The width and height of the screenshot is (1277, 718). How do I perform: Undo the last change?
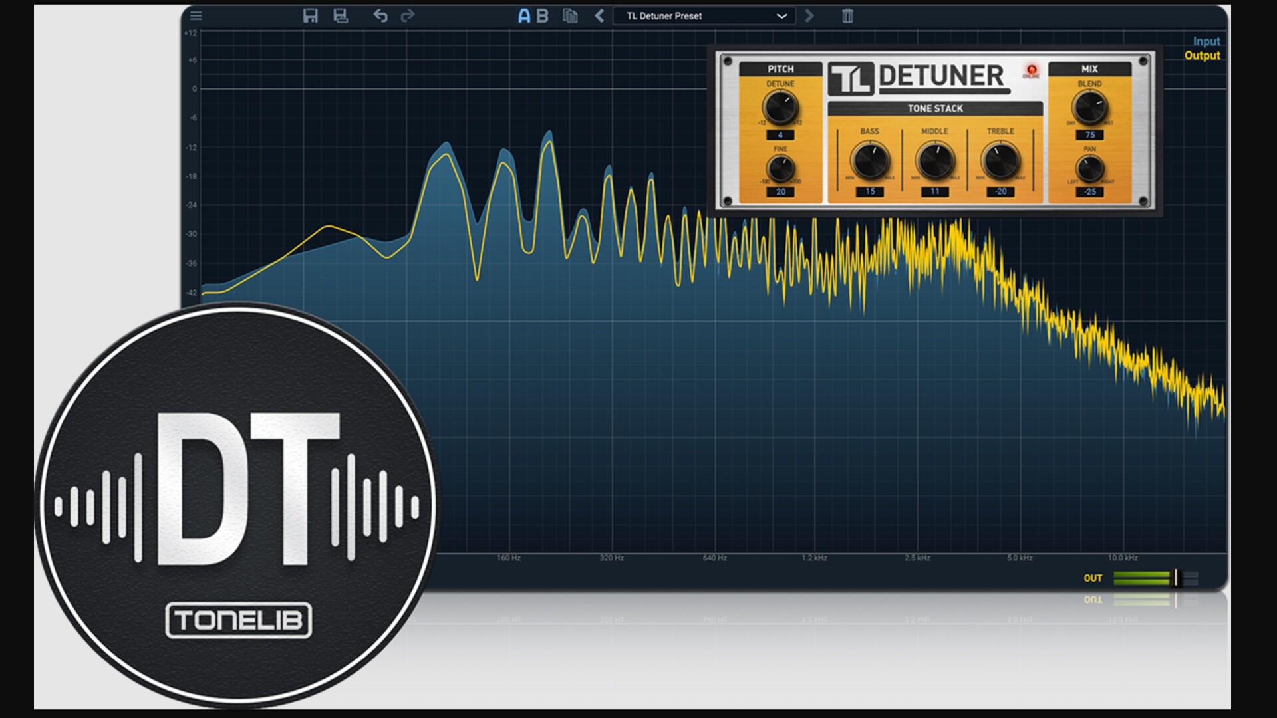[380, 15]
